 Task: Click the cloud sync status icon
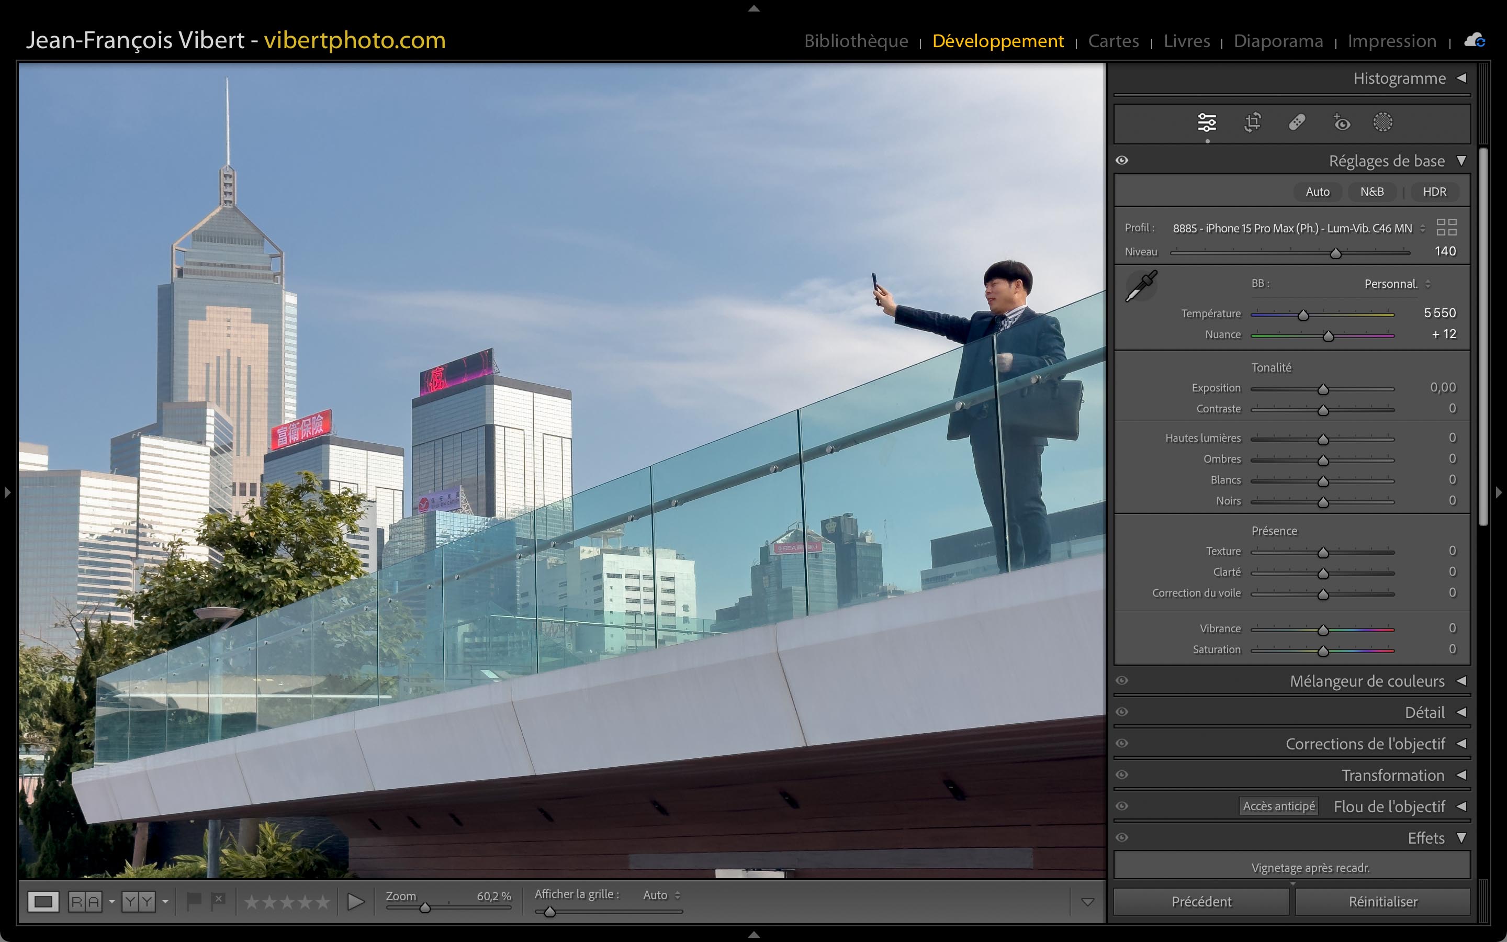click(x=1475, y=40)
